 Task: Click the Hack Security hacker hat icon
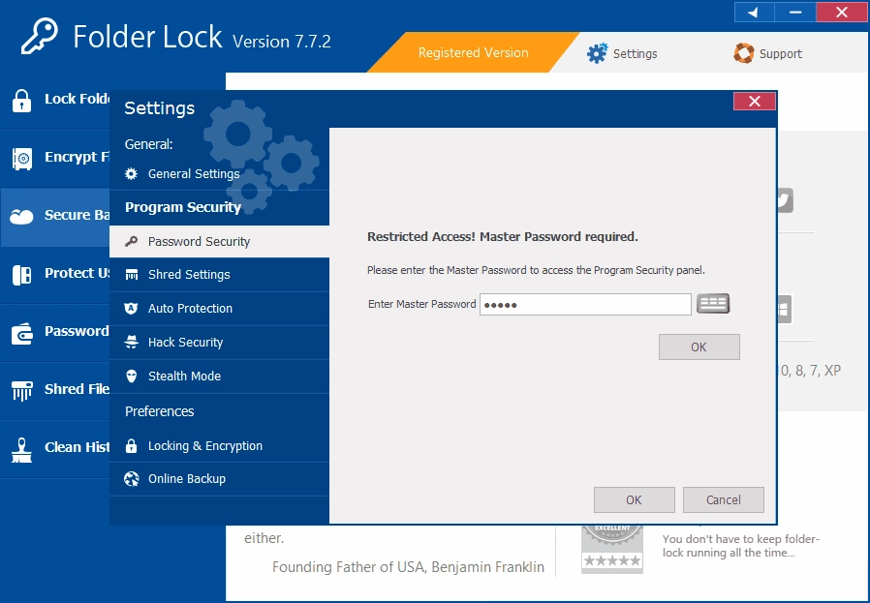pos(132,342)
